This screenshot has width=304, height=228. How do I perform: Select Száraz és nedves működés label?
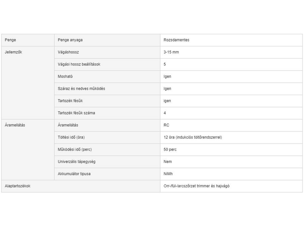pyautogui.click(x=81, y=89)
